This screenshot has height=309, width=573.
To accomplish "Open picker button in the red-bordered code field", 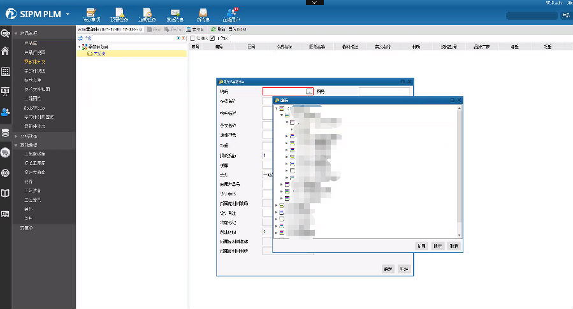I will point(309,92).
